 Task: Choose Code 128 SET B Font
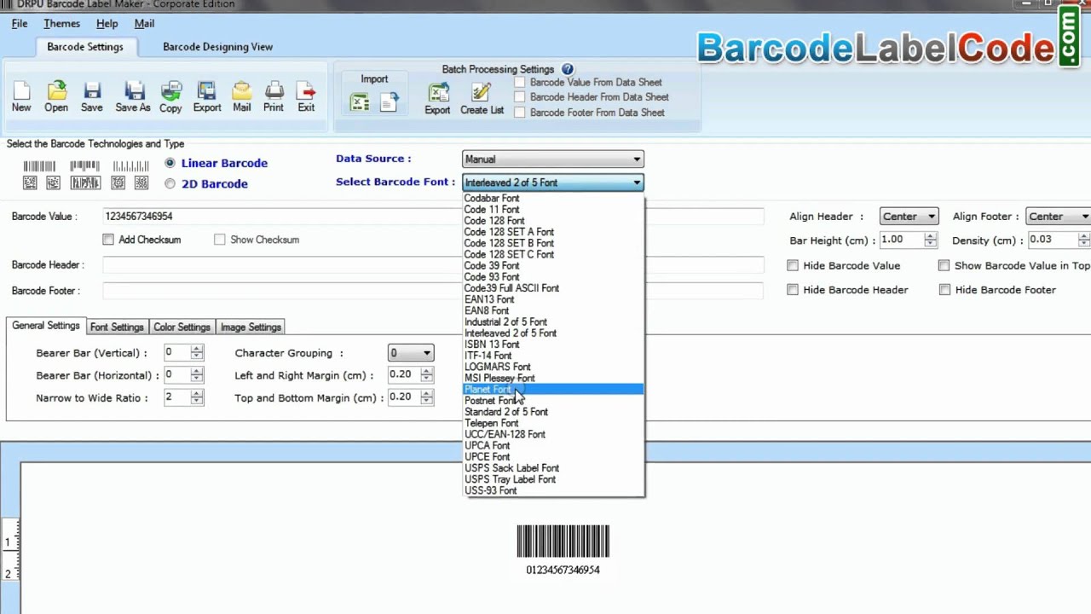click(x=553, y=243)
